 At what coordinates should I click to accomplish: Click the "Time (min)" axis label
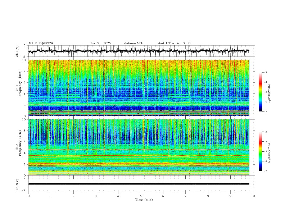click(144, 200)
